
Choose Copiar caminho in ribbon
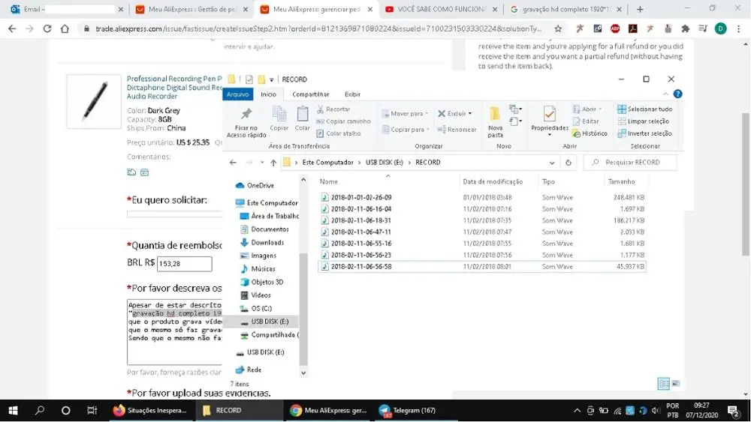click(343, 121)
